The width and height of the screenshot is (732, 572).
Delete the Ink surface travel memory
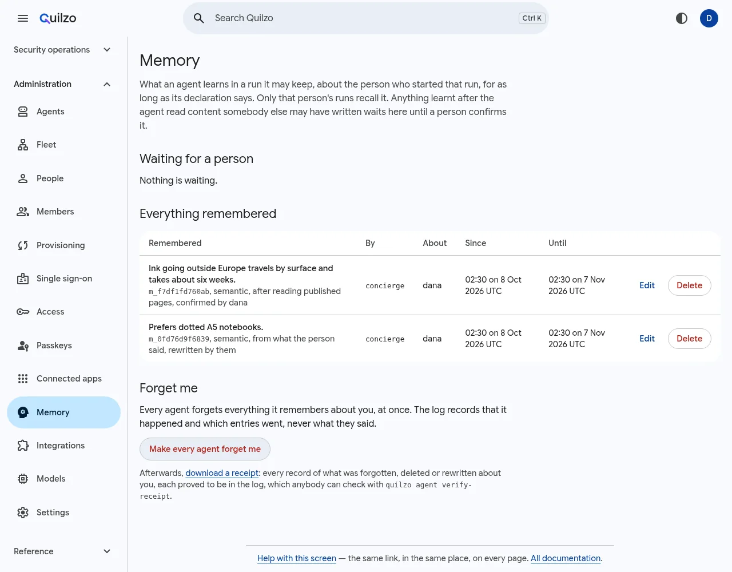tap(689, 285)
